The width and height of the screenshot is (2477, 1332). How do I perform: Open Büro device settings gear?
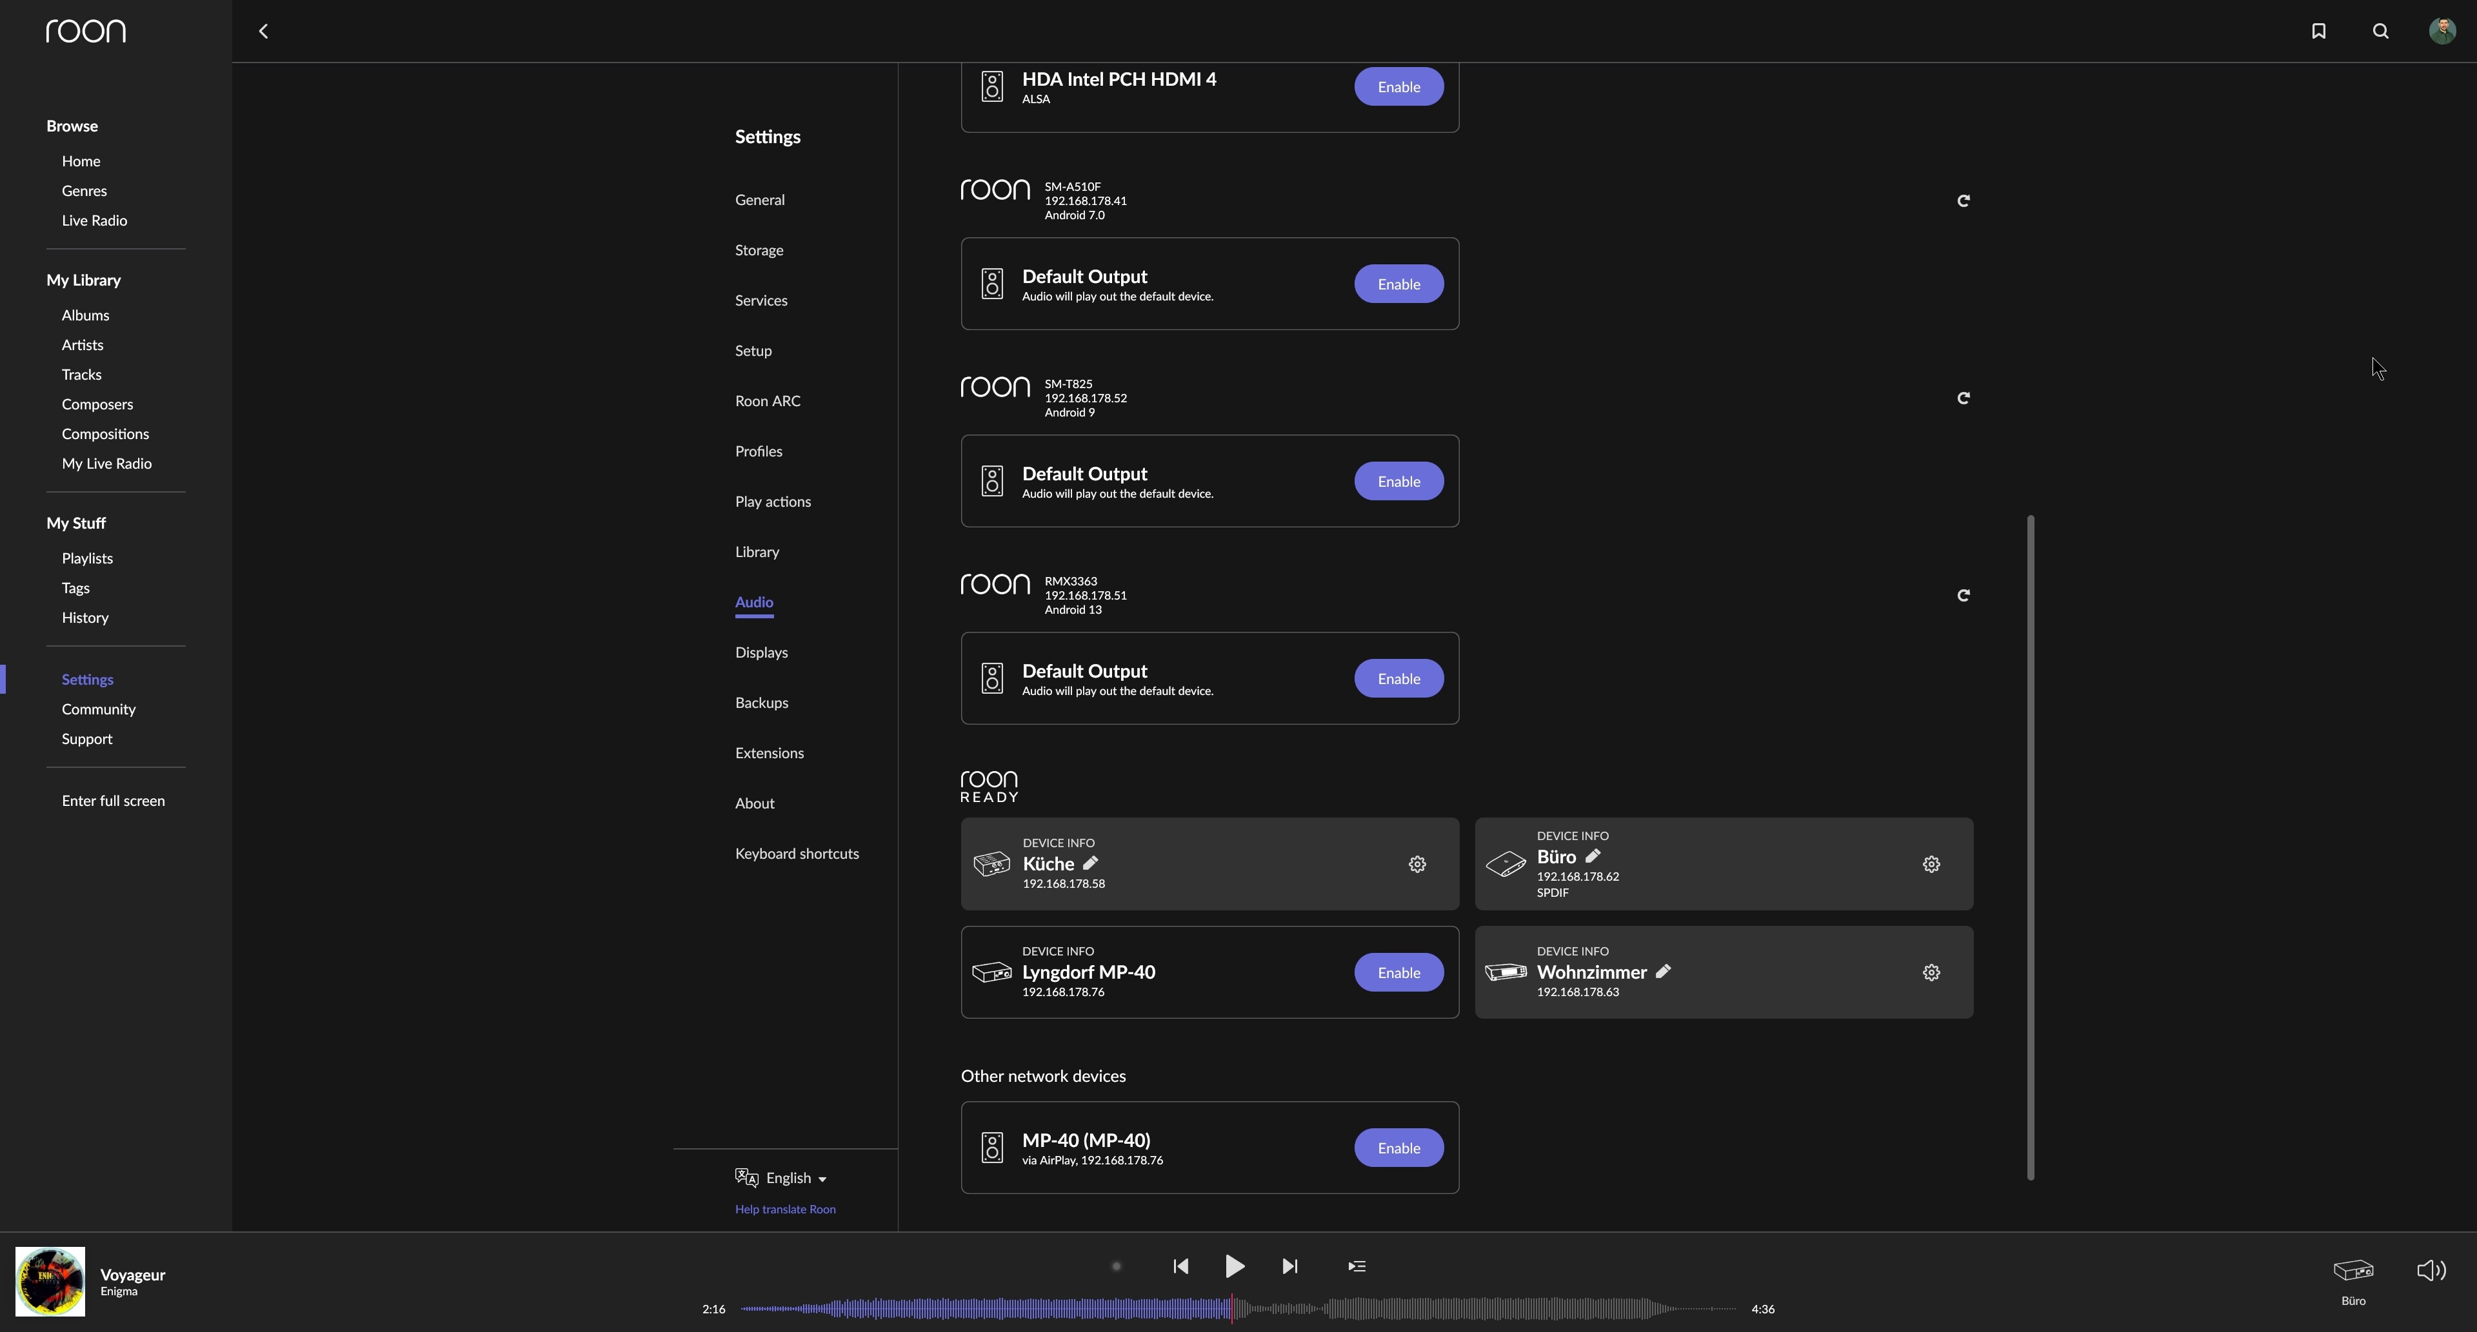click(x=1931, y=865)
